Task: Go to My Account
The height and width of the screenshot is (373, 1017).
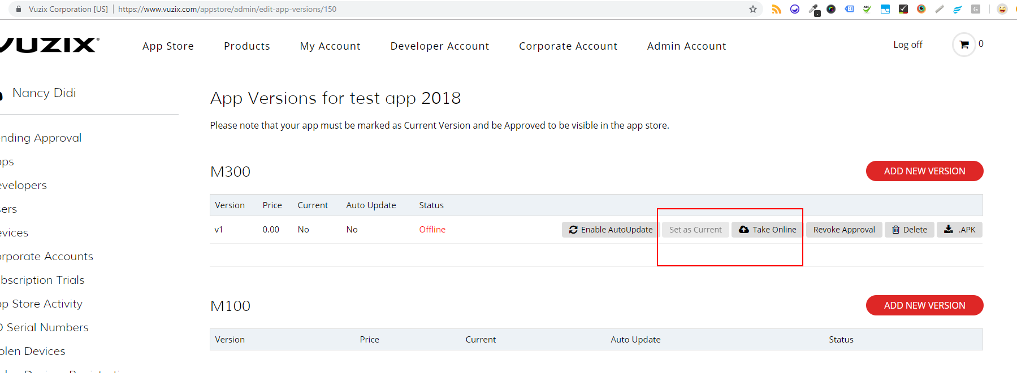Action: click(330, 46)
